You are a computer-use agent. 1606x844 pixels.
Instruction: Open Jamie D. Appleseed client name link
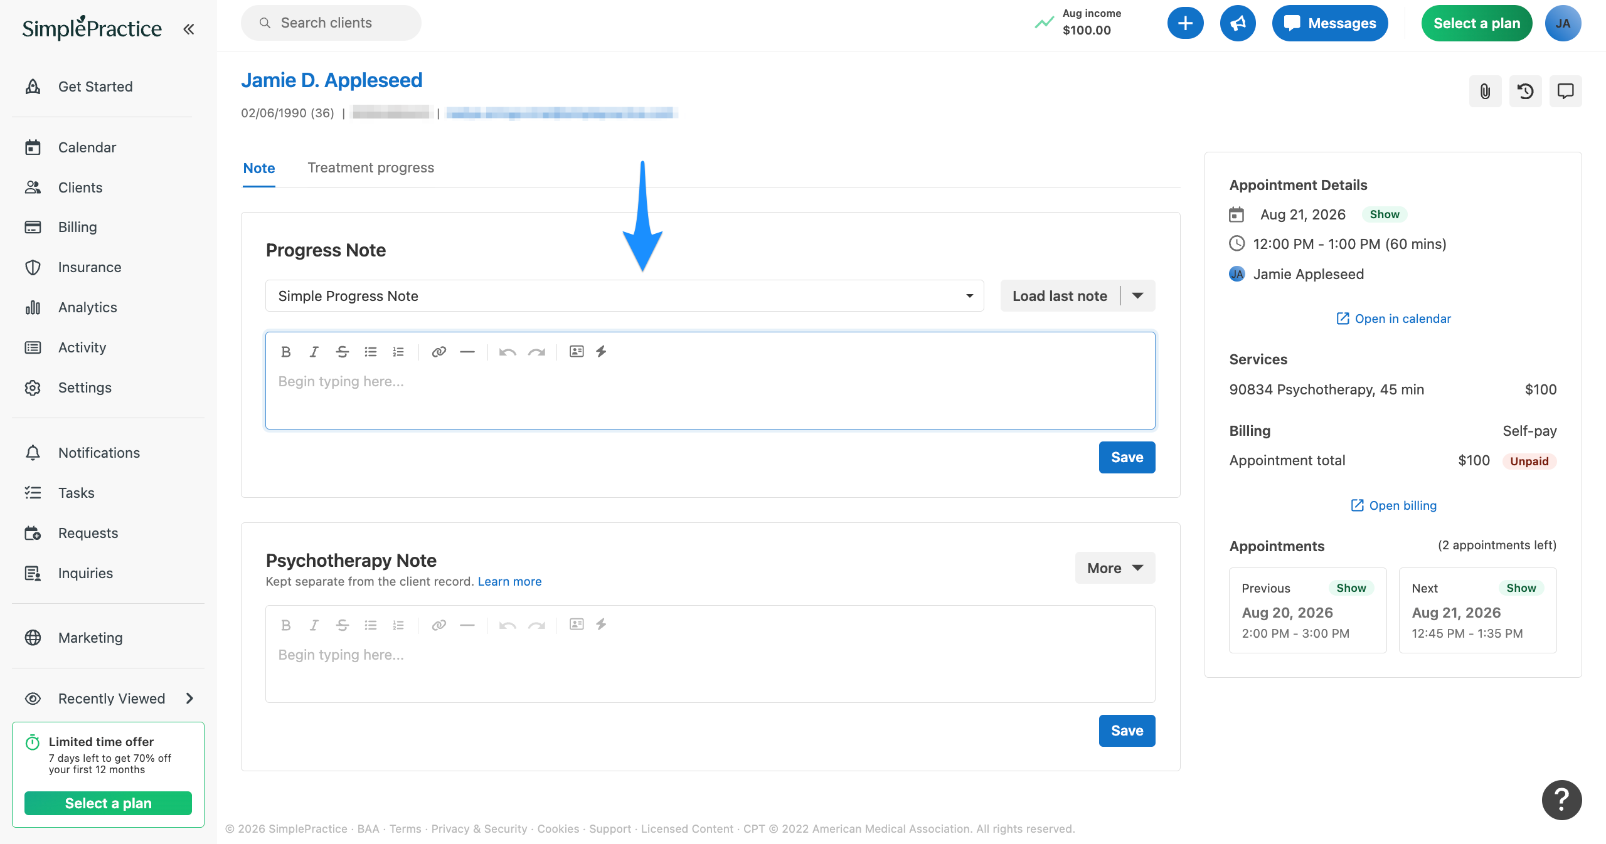pyautogui.click(x=332, y=80)
